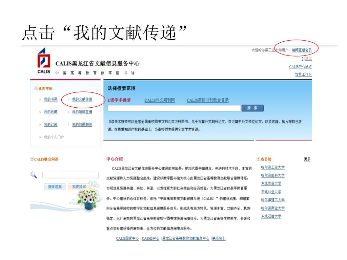This screenshot has height=260, width=347.
Task: Open 我的馆际互借 link
Action: pos(82,112)
